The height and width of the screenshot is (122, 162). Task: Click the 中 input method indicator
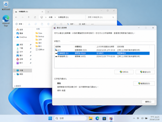[138, 118]
